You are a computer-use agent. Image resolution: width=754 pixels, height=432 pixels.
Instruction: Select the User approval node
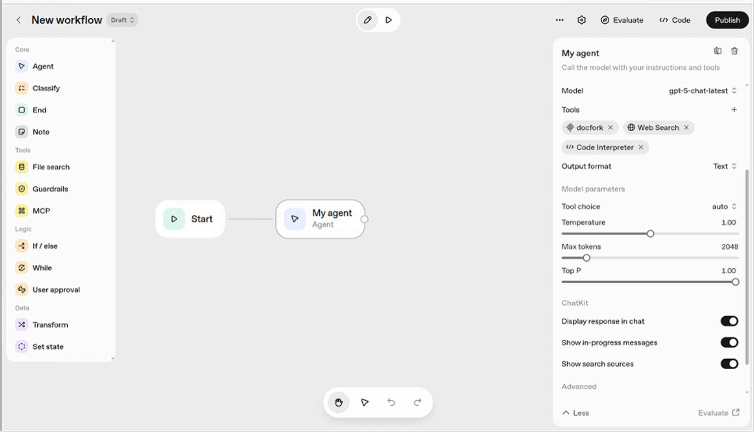(x=56, y=289)
